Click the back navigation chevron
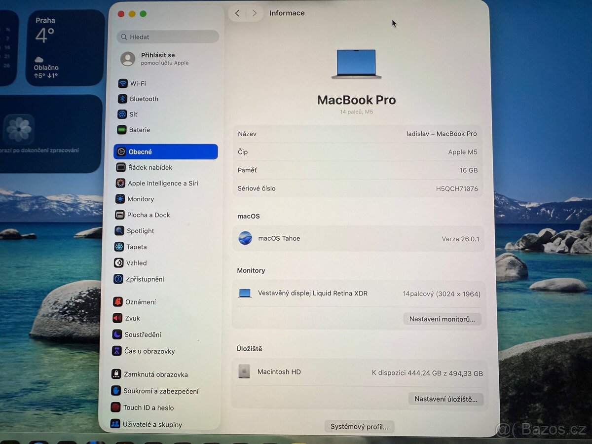 [237, 13]
